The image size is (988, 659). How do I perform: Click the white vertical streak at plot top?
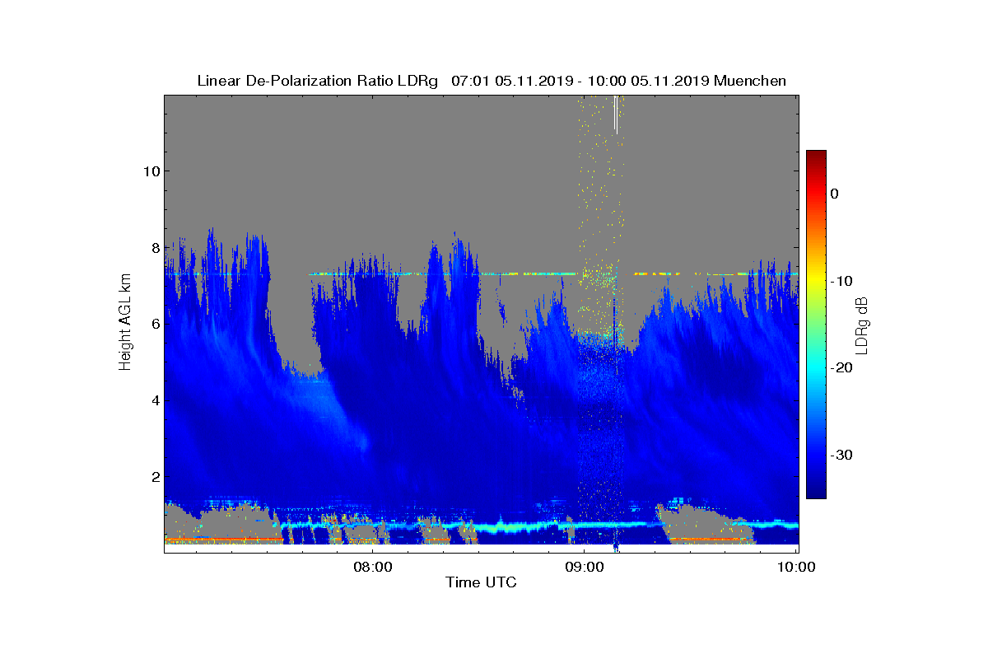tap(616, 114)
